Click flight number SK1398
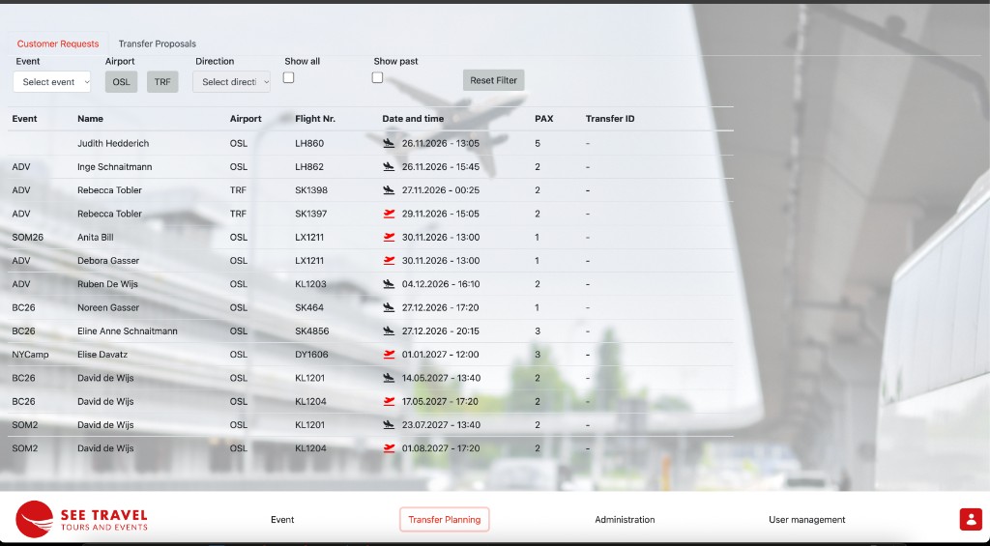The height and width of the screenshot is (546, 990). click(x=311, y=190)
